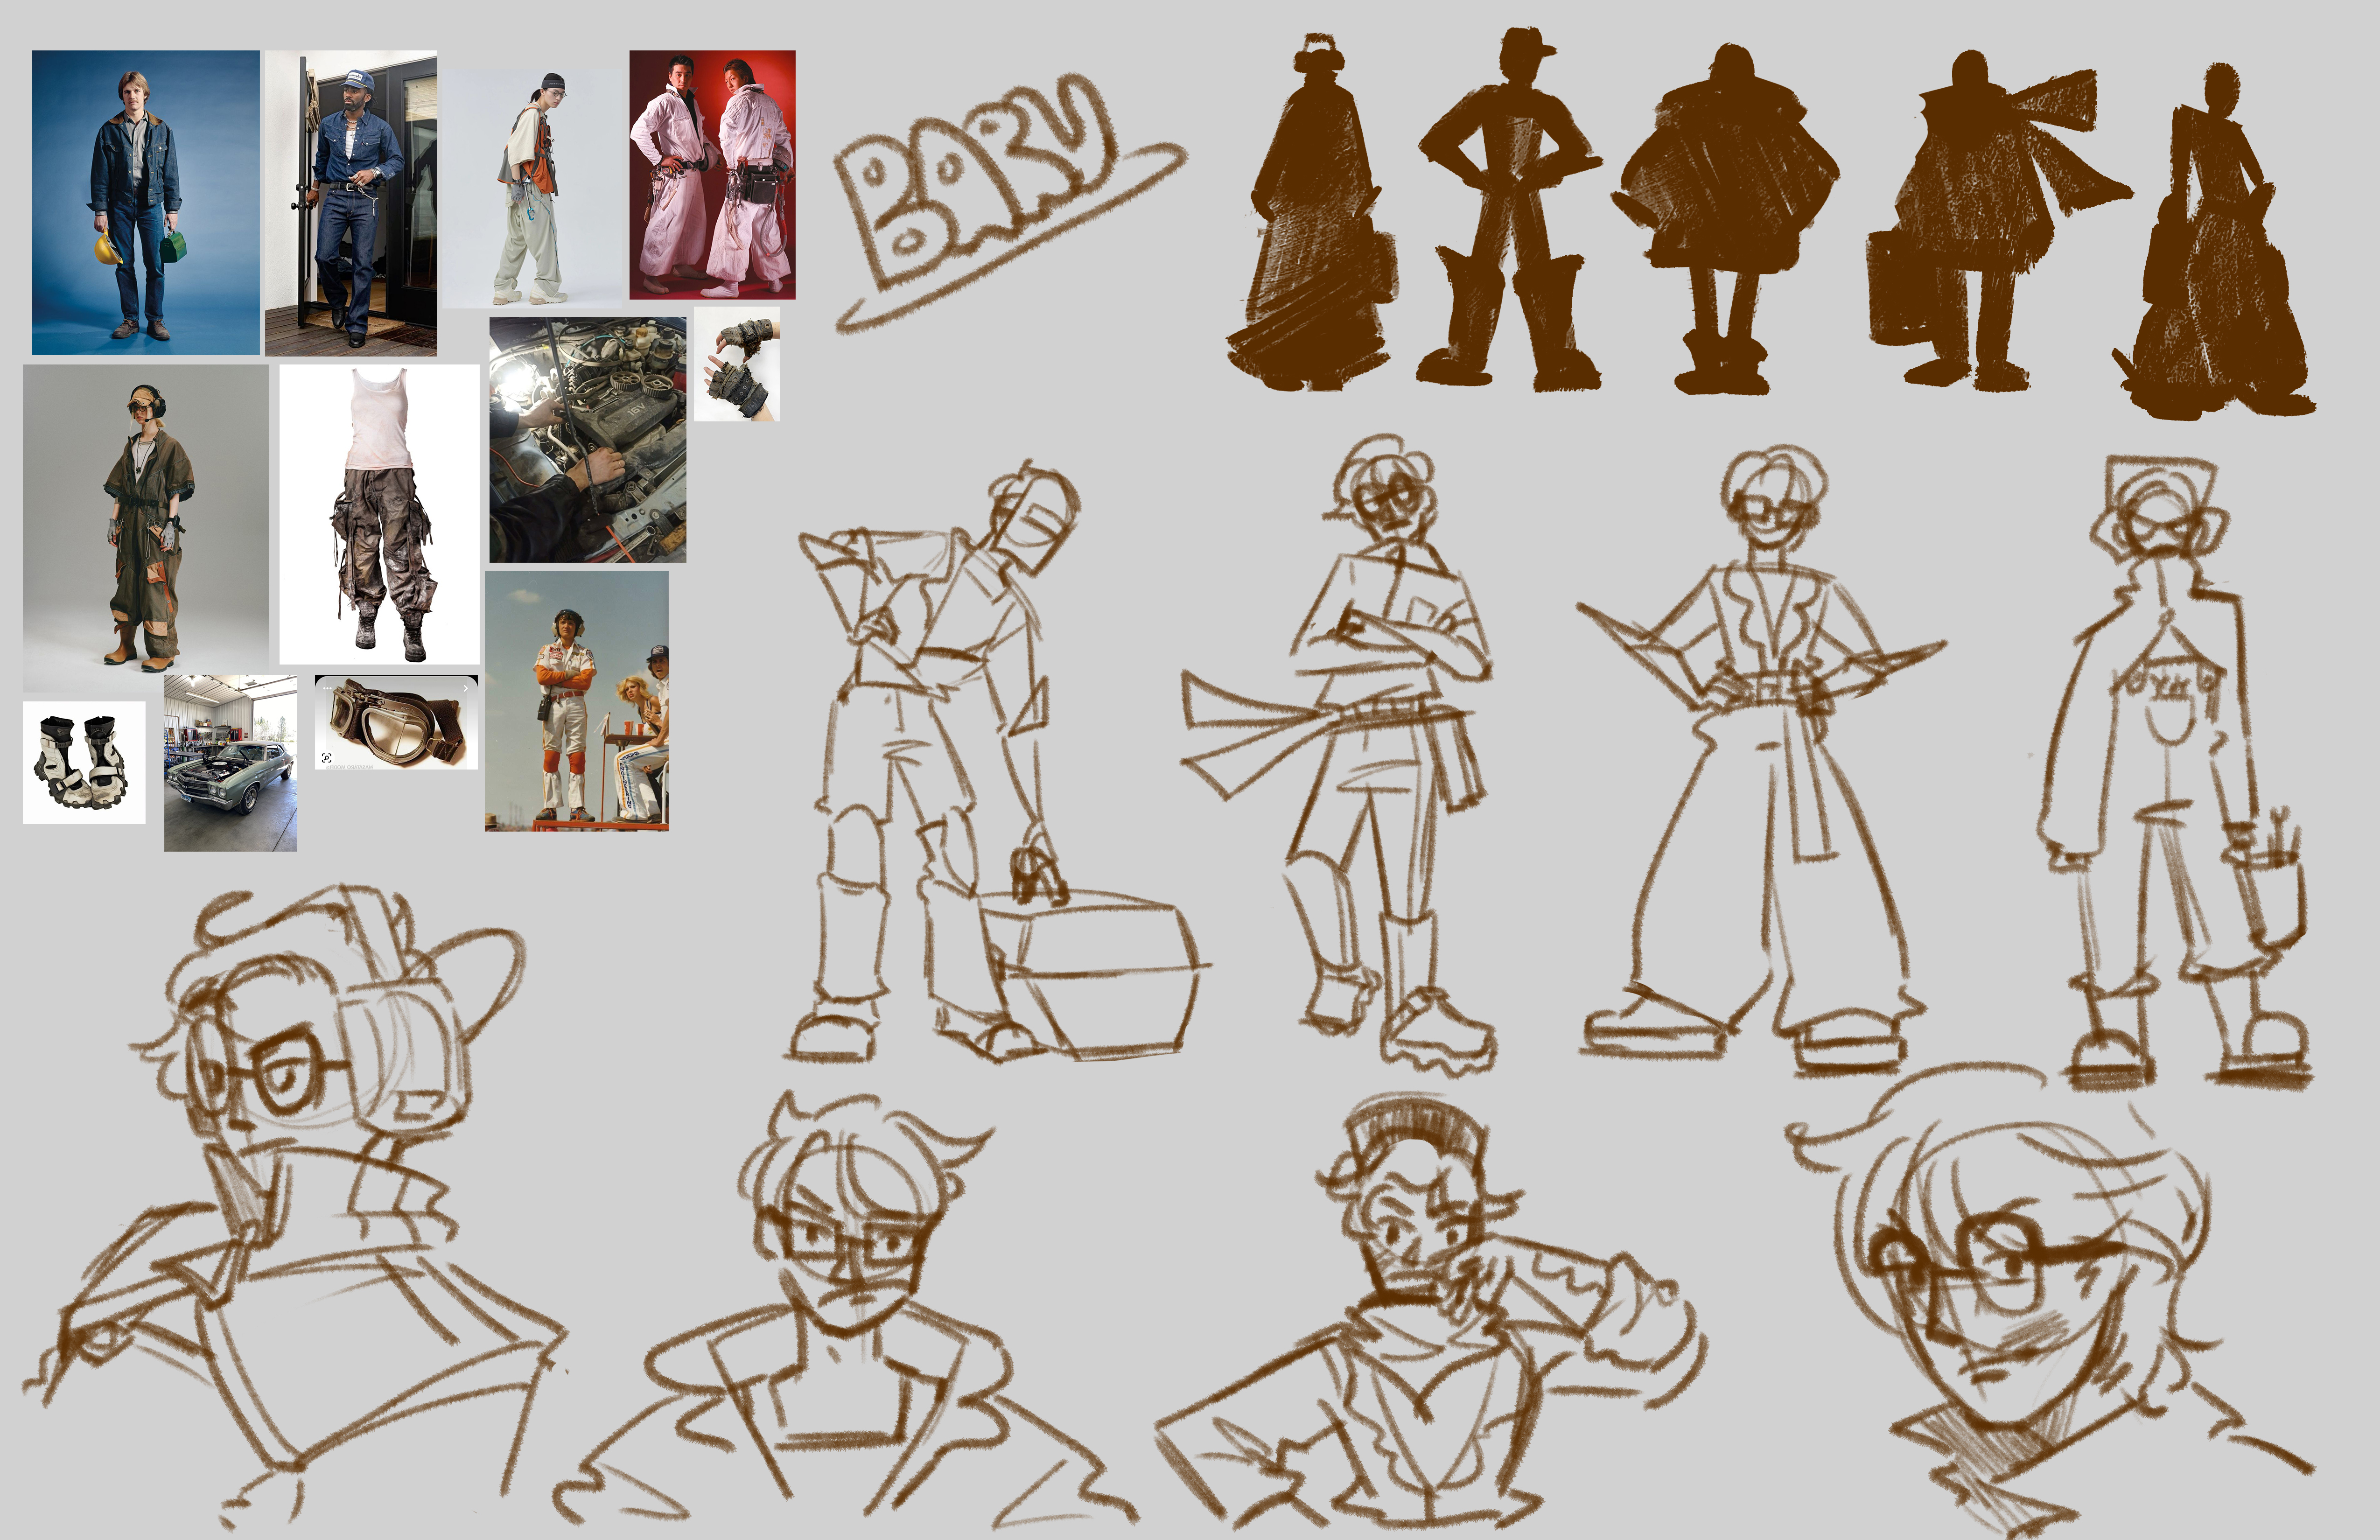This screenshot has width=2380, height=1540.
Task: Select the classic car in garage photo
Action: click(230, 763)
